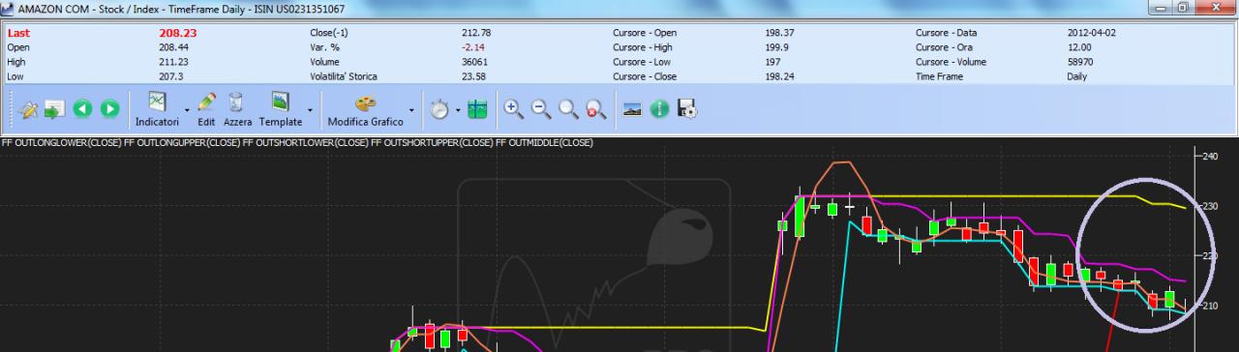
Task: Go to previous with green left arrow
Action: (82, 109)
